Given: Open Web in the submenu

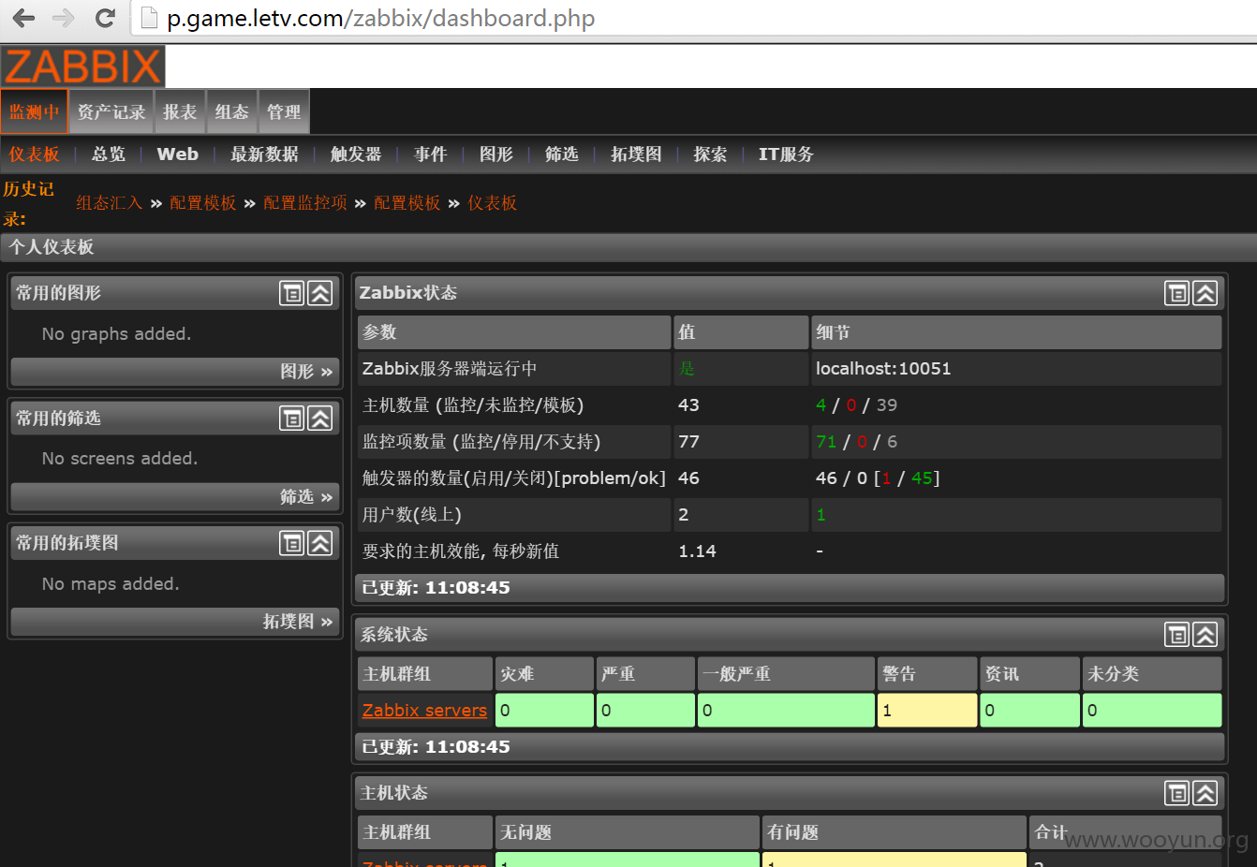Looking at the screenshot, I should (x=178, y=154).
